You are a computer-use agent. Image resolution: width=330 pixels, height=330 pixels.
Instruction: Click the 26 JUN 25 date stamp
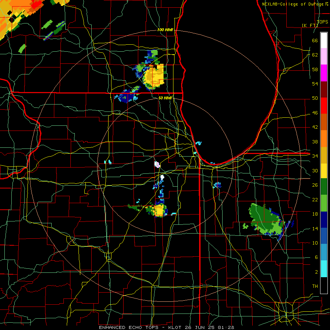(x=200, y=327)
